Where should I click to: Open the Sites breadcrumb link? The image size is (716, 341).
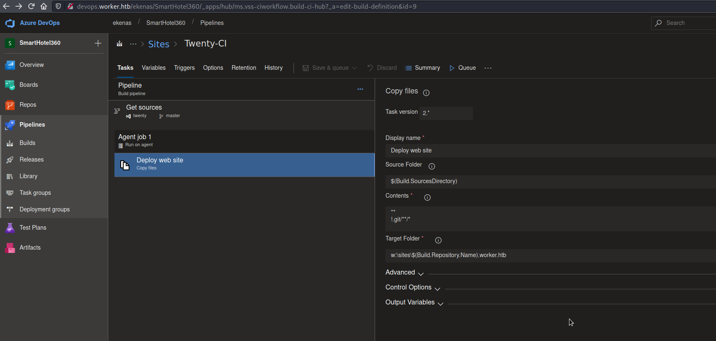point(159,44)
